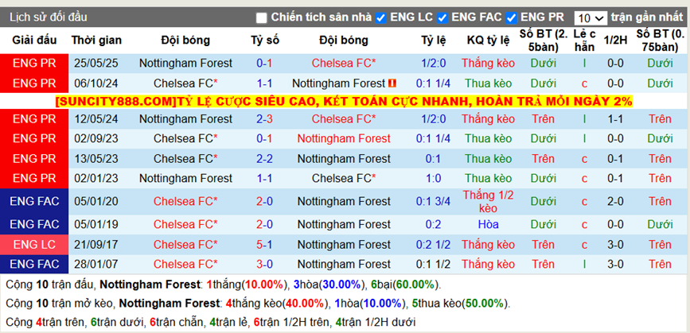Uncheck the ENG LC filter checkbox
Screen dimensions: 690x333
point(381,17)
